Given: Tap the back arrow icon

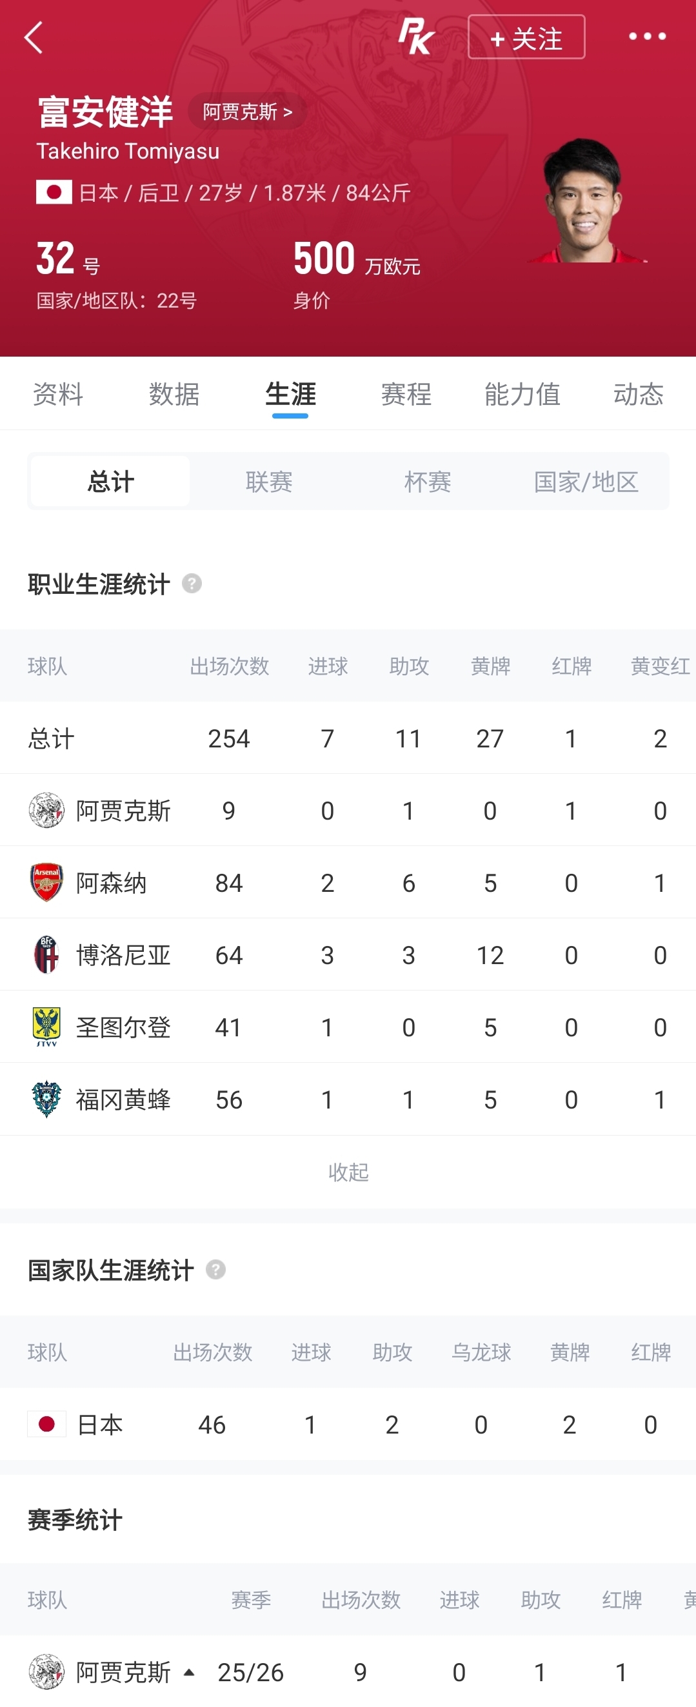Looking at the screenshot, I should (x=34, y=37).
